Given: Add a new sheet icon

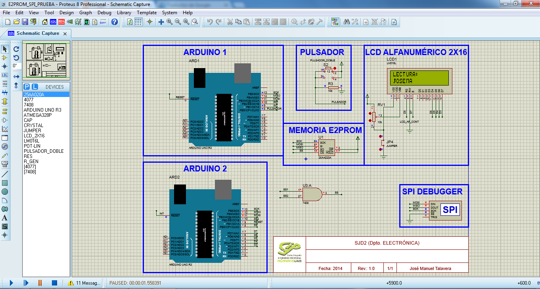Looking at the screenshot, I should [366, 22].
